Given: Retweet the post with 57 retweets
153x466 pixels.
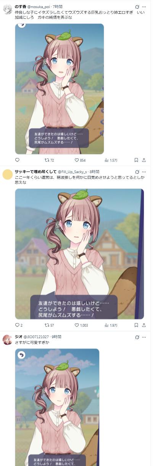Looking at the screenshot, I should (x=49, y=325).
